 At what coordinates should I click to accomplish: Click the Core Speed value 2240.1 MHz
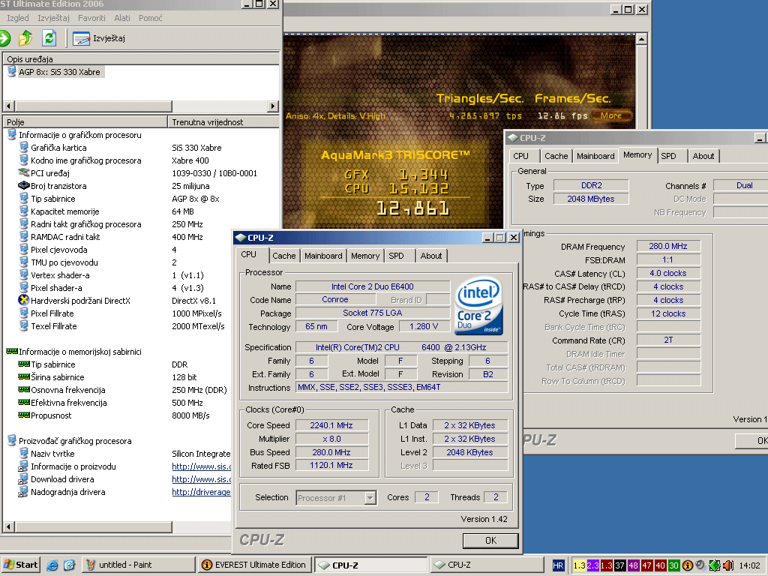(x=331, y=426)
